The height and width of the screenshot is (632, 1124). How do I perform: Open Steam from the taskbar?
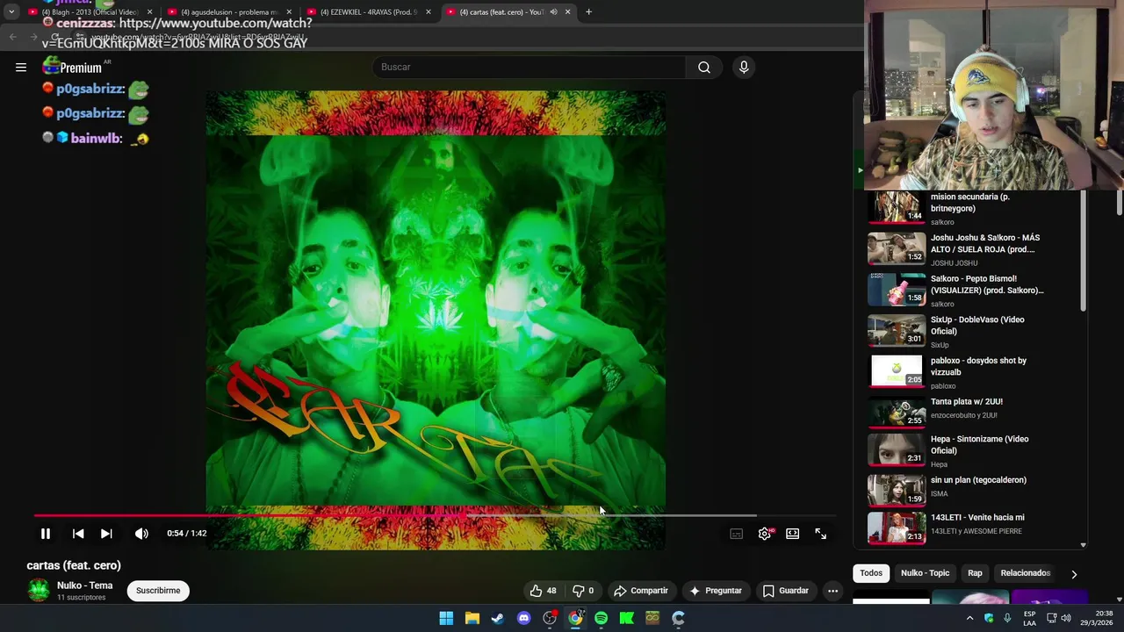[498, 618]
